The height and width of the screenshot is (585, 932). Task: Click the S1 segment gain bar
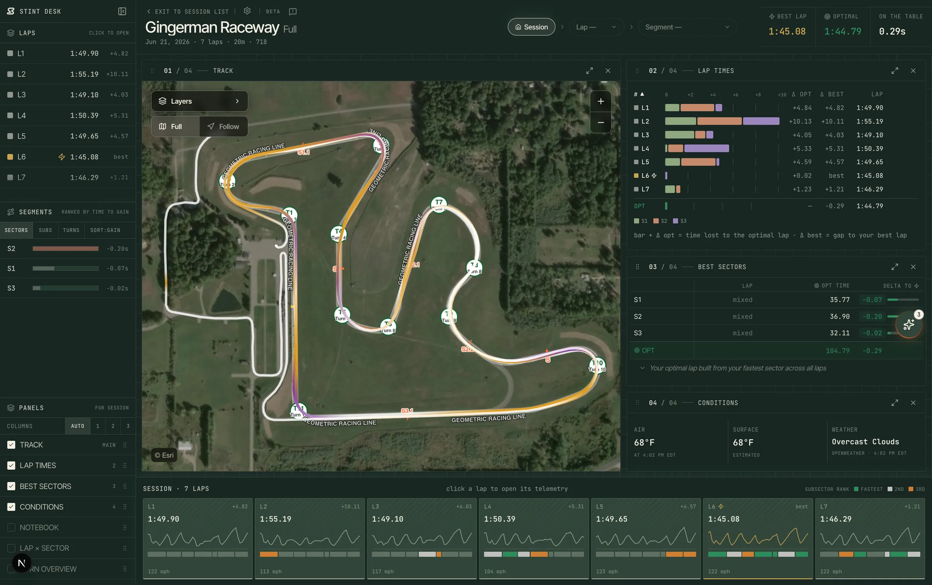pyautogui.click(x=66, y=268)
